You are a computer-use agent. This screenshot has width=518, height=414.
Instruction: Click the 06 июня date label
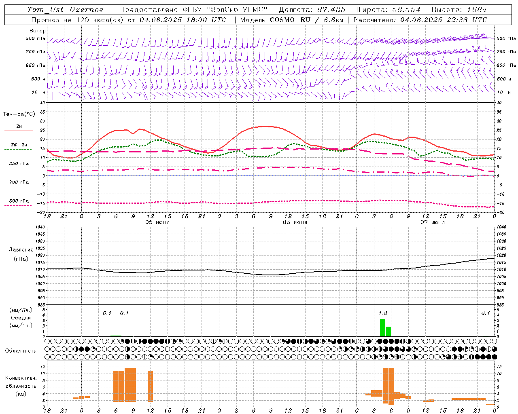click(x=295, y=222)
